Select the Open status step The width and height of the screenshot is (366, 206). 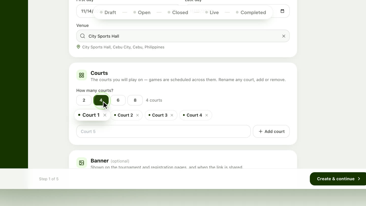[142, 12]
